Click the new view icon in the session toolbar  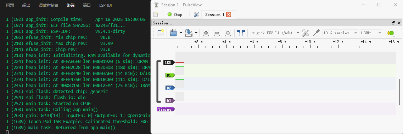[x=160, y=33]
